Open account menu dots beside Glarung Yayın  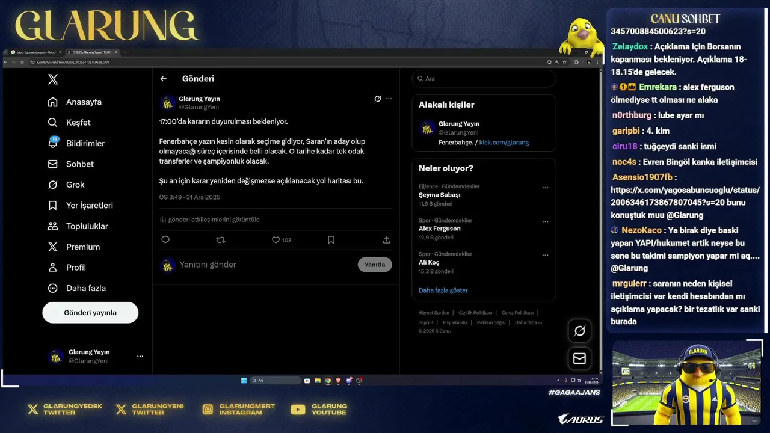(x=140, y=356)
